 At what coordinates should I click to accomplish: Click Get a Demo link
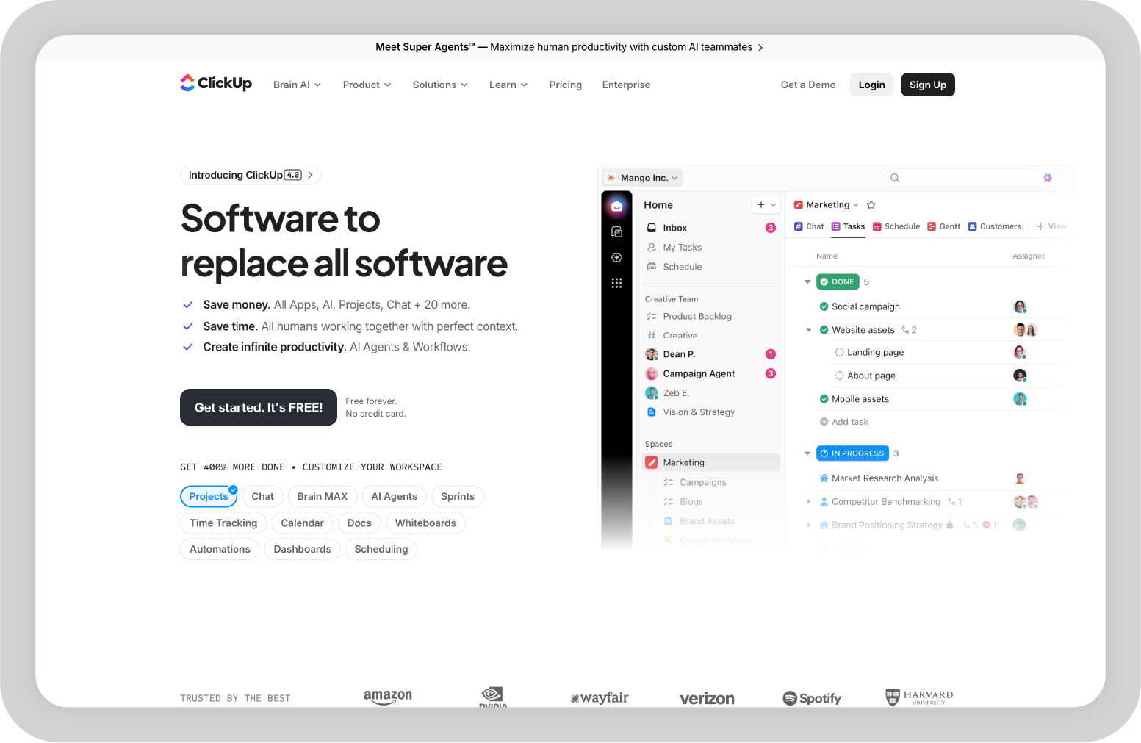(808, 85)
